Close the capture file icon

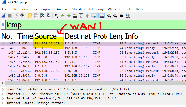[42, 16]
